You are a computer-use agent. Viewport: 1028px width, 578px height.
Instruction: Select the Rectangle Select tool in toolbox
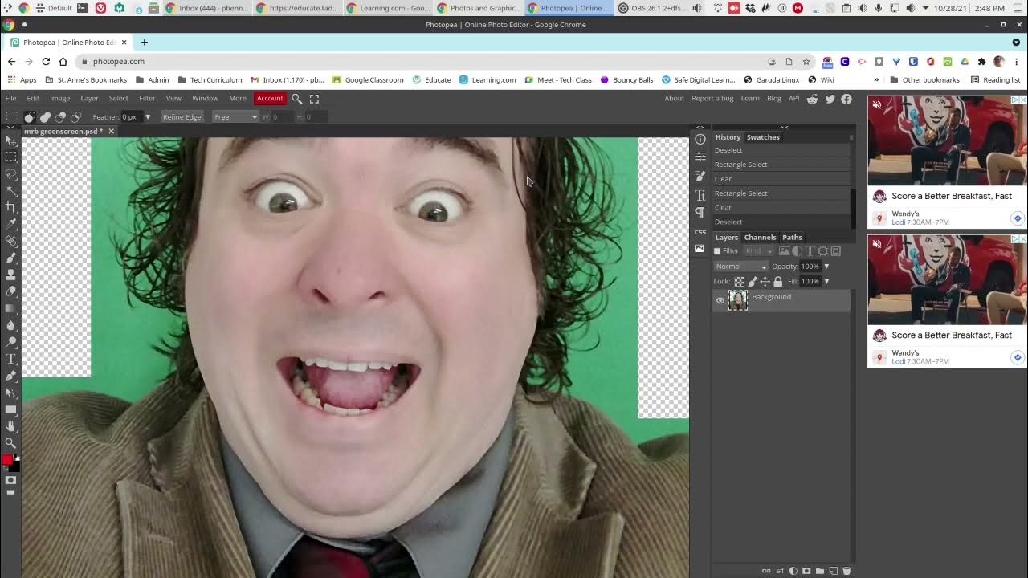[11, 157]
